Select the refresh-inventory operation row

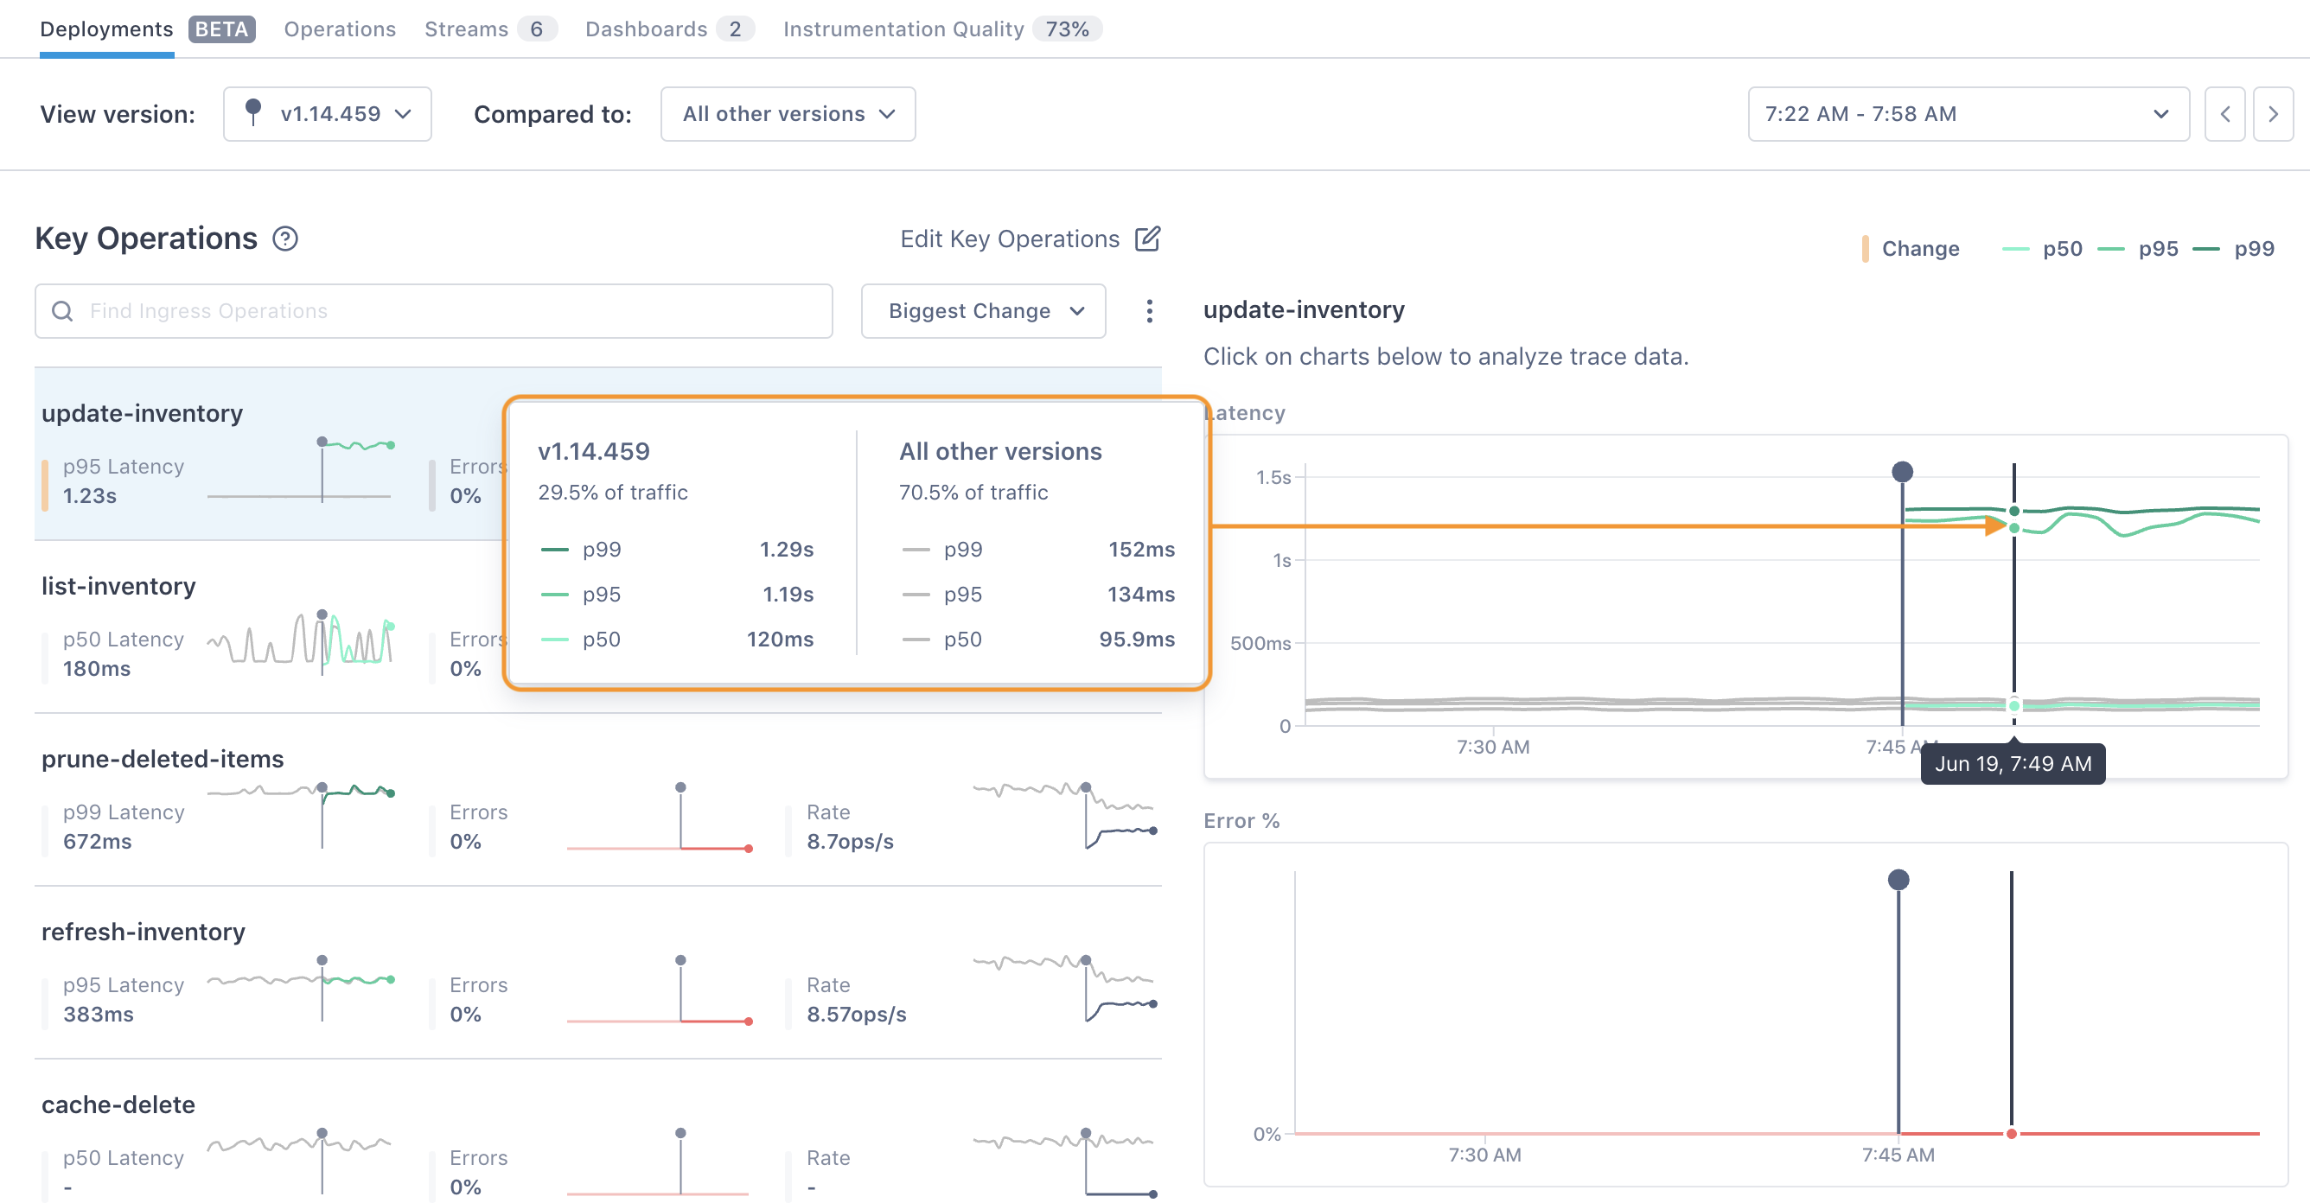click(598, 972)
